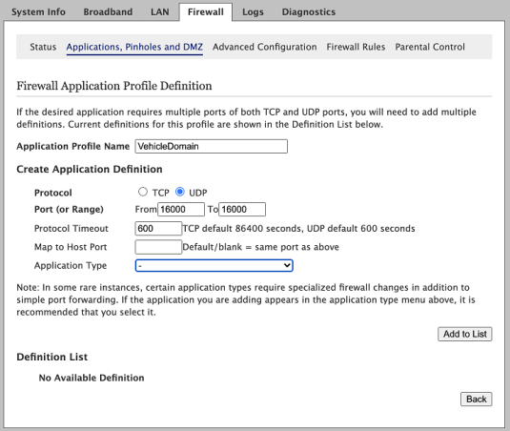
Task: Click the Back button
Action: point(477,400)
